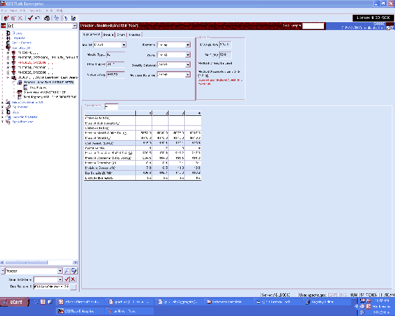This screenshot has height=316, width=395.
Task: Click the Windows start button
Action: point(14,302)
